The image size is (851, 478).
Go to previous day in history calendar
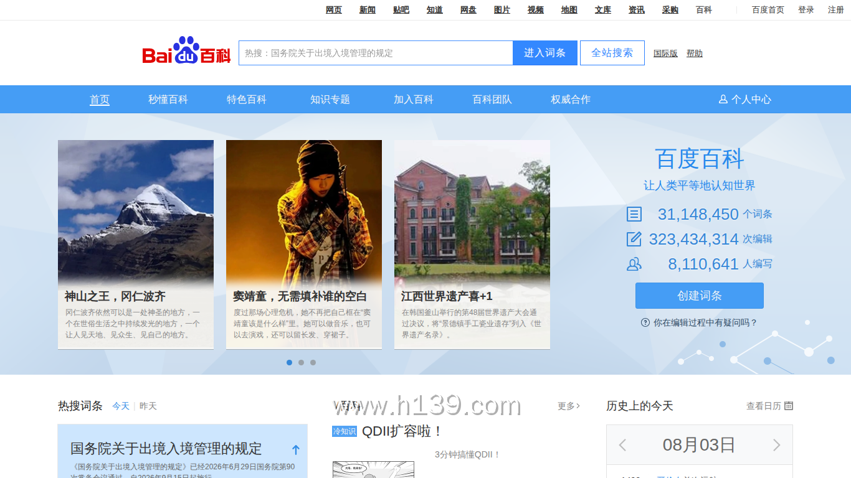pos(622,445)
